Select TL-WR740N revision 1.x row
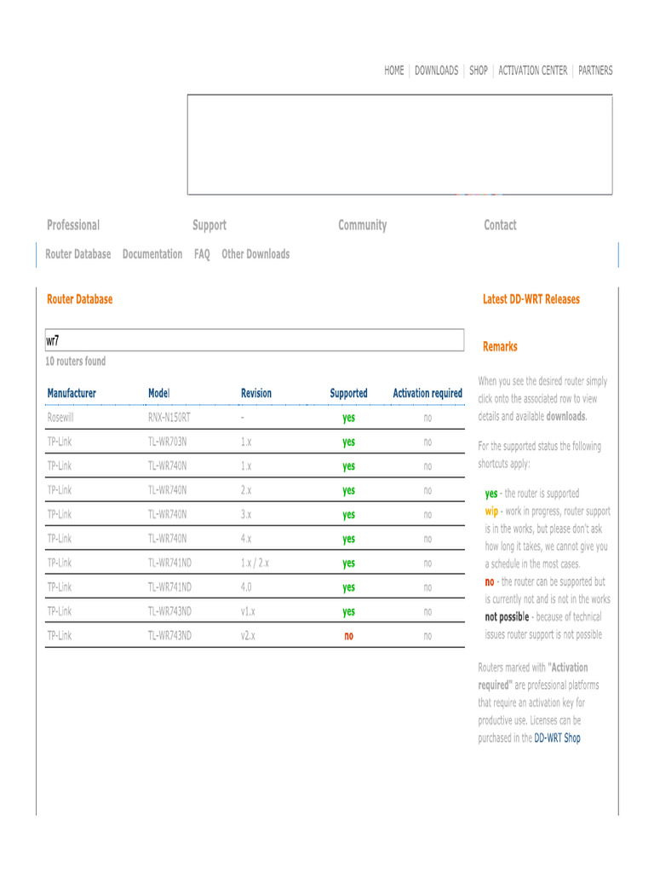 [x=255, y=466]
